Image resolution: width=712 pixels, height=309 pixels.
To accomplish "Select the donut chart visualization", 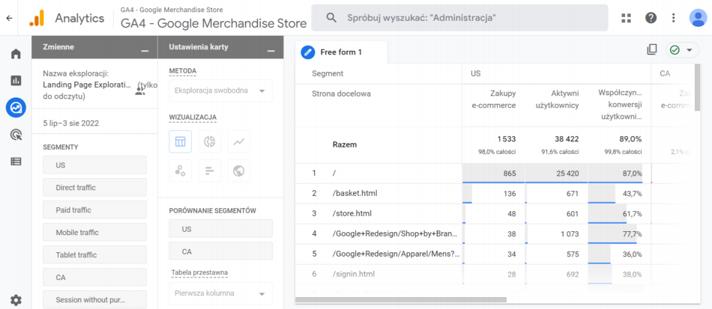I will 210,141.
